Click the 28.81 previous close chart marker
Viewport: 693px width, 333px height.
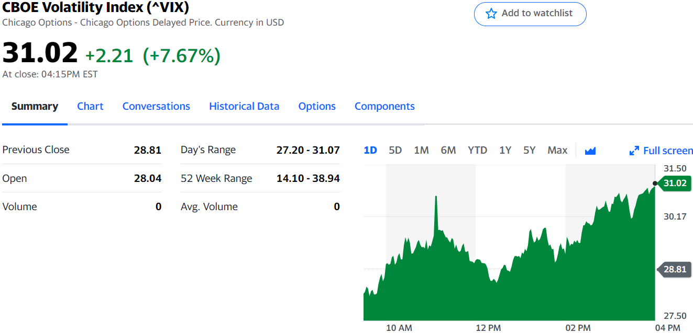click(674, 270)
